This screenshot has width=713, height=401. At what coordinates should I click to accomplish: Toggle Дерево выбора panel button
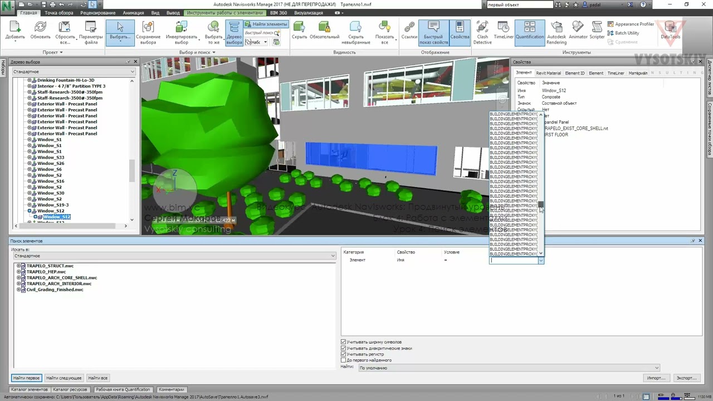[x=234, y=33]
